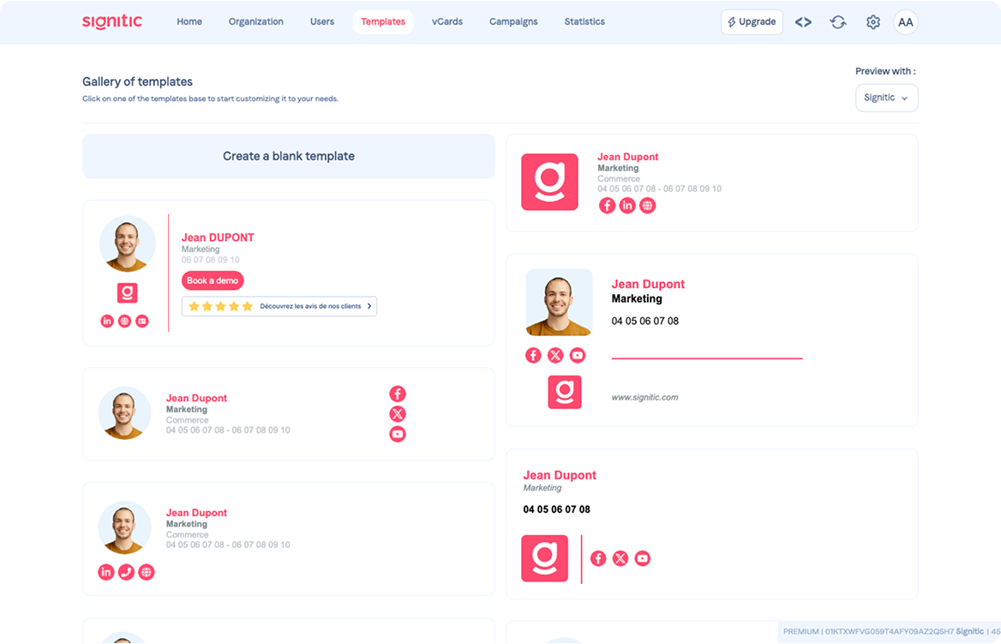
Task: Click phone icon in the bottom left template
Action: click(126, 572)
